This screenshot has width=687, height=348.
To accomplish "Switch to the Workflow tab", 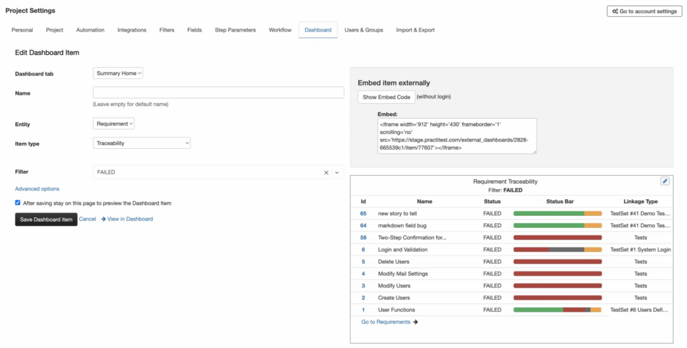I will point(280,30).
